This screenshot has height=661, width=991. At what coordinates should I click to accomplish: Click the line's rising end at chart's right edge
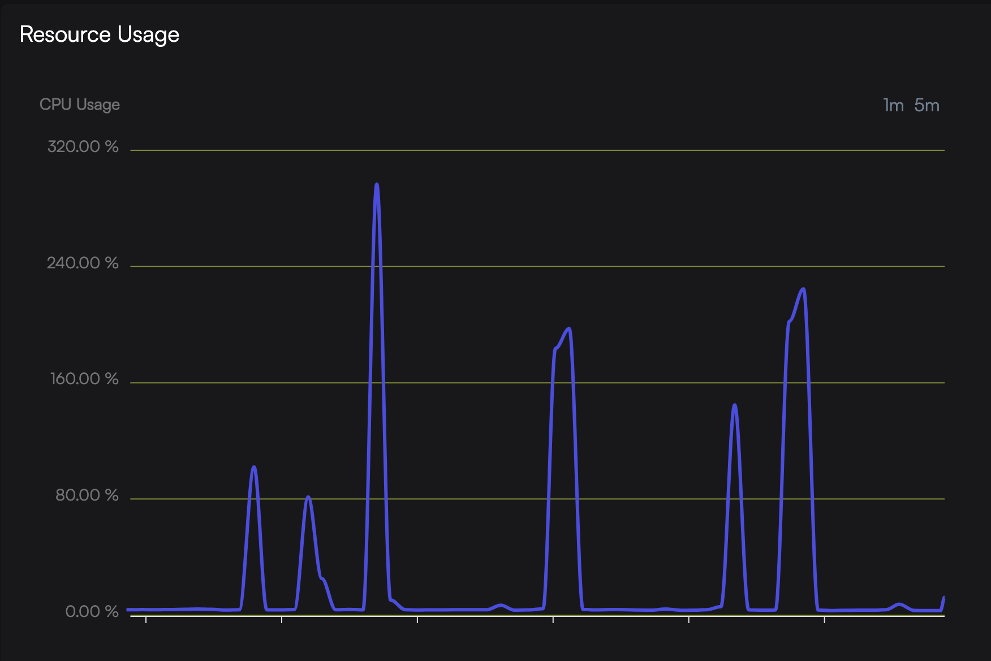(x=943, y=599)
